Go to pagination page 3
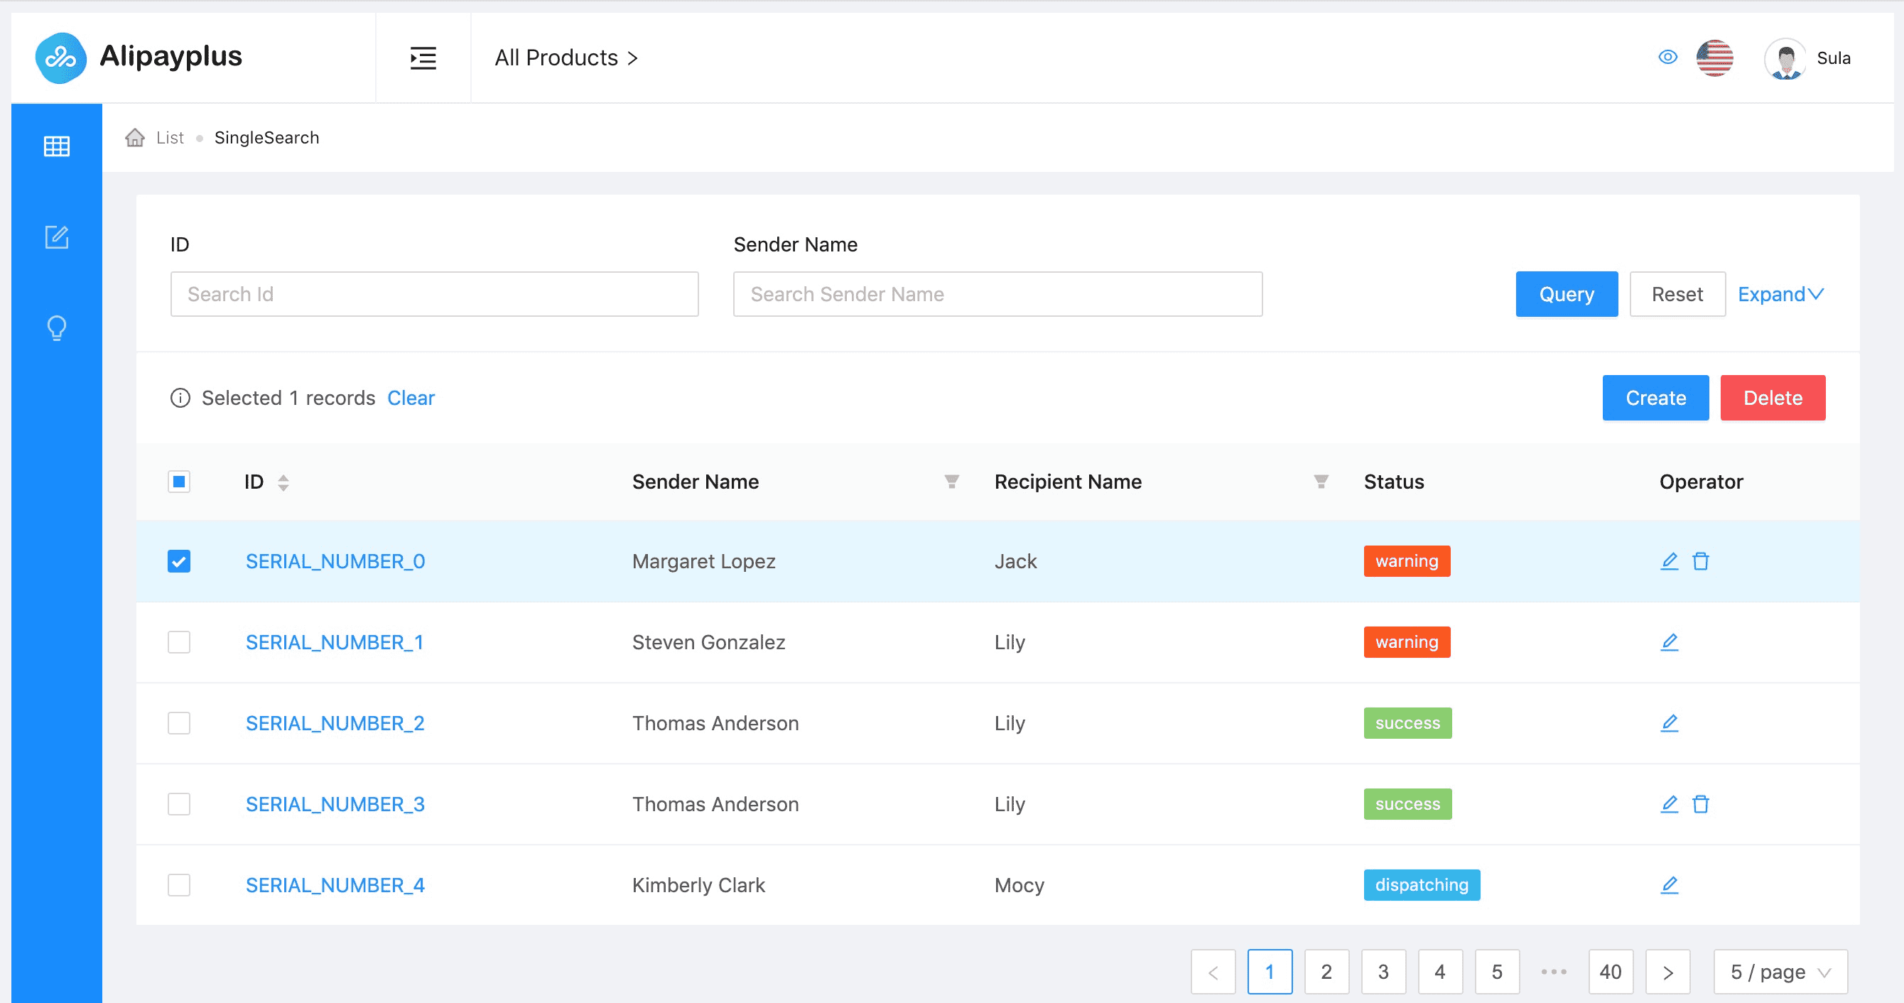The width and height of the screenshot is (1904, 1003). 1383,971
